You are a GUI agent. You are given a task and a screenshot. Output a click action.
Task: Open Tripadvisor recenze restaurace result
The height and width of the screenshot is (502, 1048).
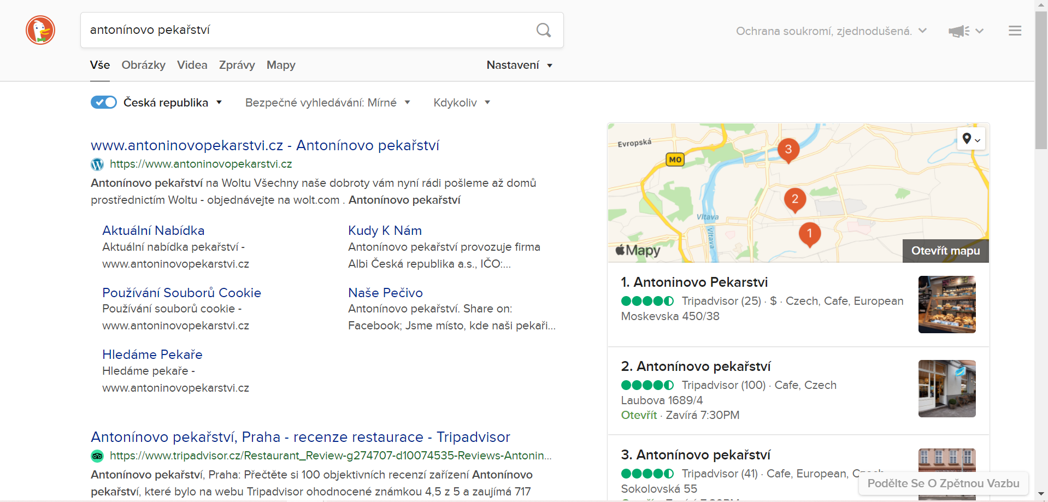(301, 437)
